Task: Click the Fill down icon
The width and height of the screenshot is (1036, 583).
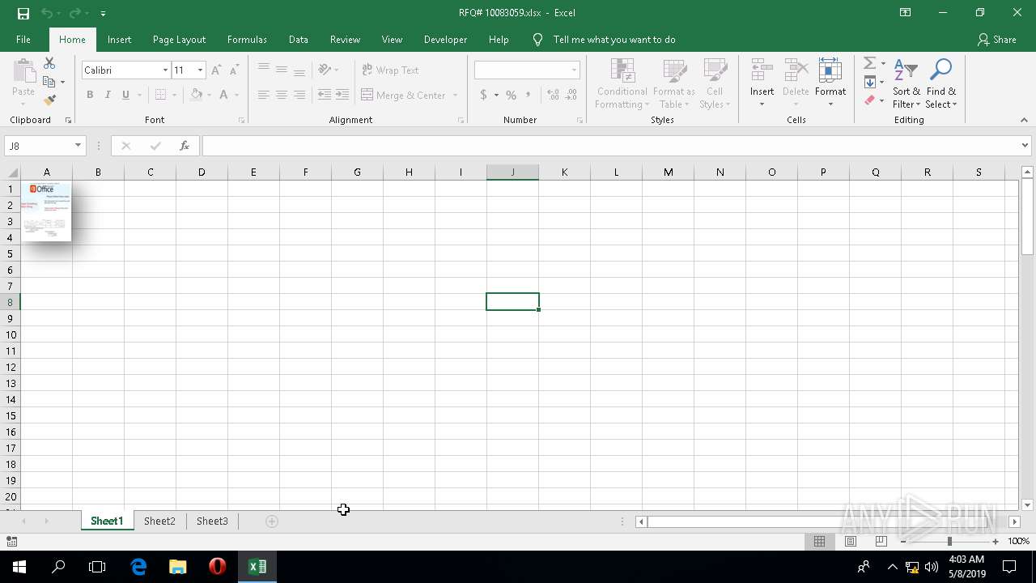Action: (869, 82)
